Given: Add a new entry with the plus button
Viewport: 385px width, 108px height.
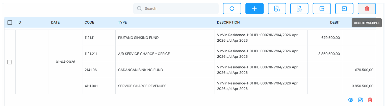Looking at the screenshot, I should click(254, 9).
